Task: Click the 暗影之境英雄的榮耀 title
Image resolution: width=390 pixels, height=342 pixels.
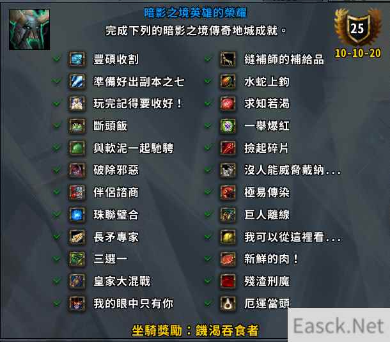Action: (x=195, y=13)
